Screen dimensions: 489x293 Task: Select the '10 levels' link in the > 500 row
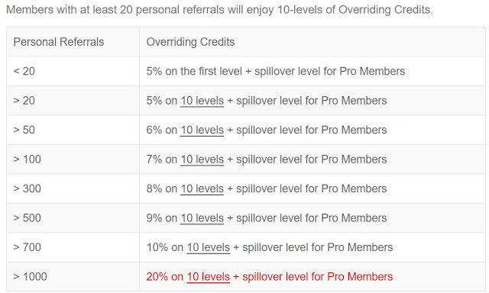[x=202, y=217]
